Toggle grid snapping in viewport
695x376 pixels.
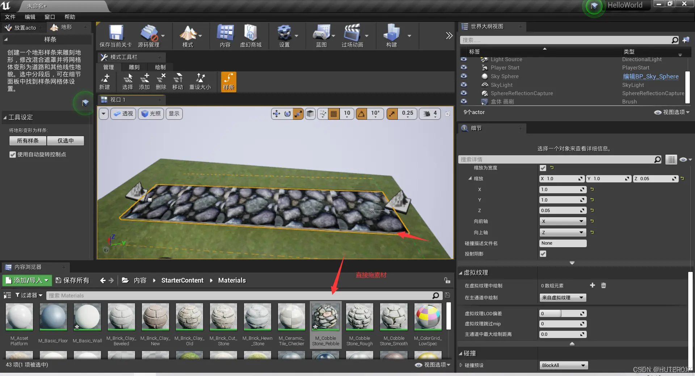coord(334,114)
